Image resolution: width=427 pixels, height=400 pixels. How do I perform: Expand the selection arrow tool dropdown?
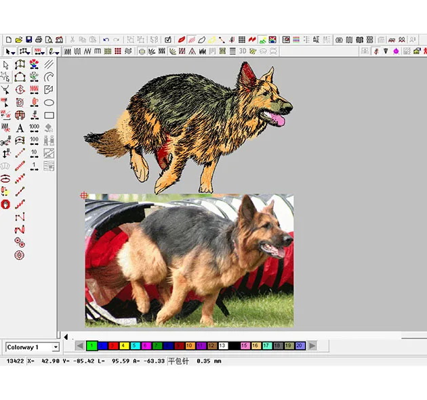pyautogui.click(x=14, y=51)
